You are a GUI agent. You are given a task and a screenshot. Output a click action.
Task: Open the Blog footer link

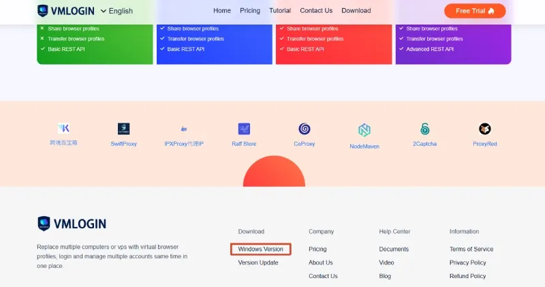pyautogui.click(x=385, y=276)
